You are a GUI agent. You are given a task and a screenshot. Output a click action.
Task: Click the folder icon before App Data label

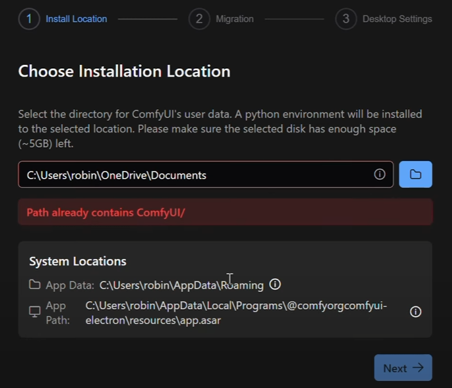[x=35, y=285]
